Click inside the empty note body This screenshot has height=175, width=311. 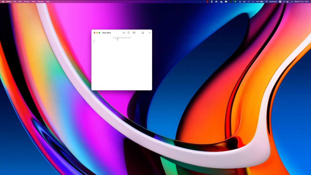coord(121,64)
